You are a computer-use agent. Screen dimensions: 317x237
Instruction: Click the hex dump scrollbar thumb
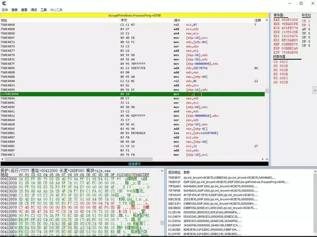pyautogui.click(x=162, y=223)
